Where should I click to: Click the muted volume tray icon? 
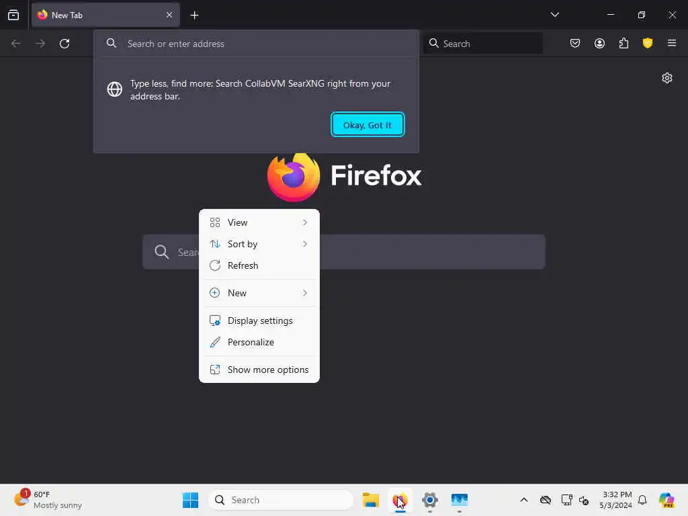coord(584,500)
